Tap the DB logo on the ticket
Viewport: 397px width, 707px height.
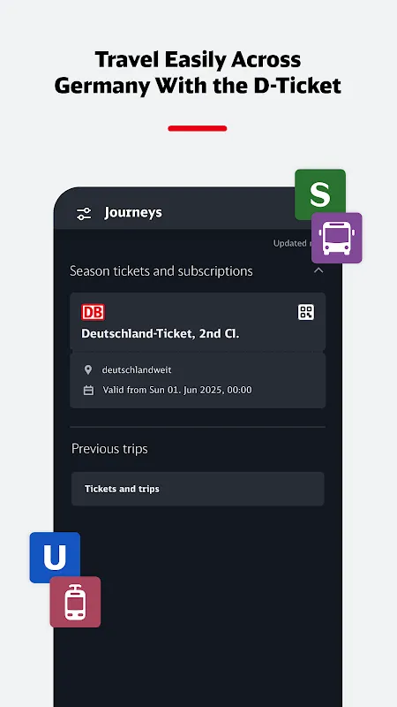(93, 312)
